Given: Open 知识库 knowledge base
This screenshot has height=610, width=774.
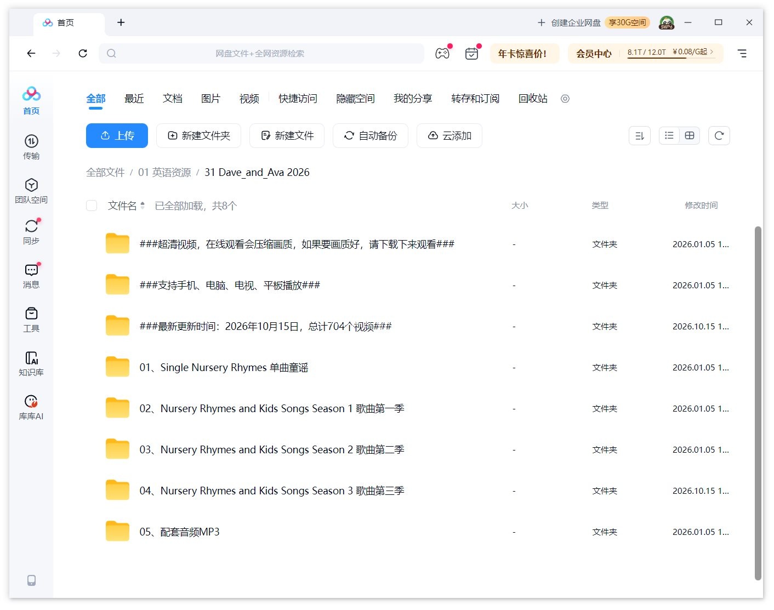Looking at the screenshot, I should [x=31, y=363].
